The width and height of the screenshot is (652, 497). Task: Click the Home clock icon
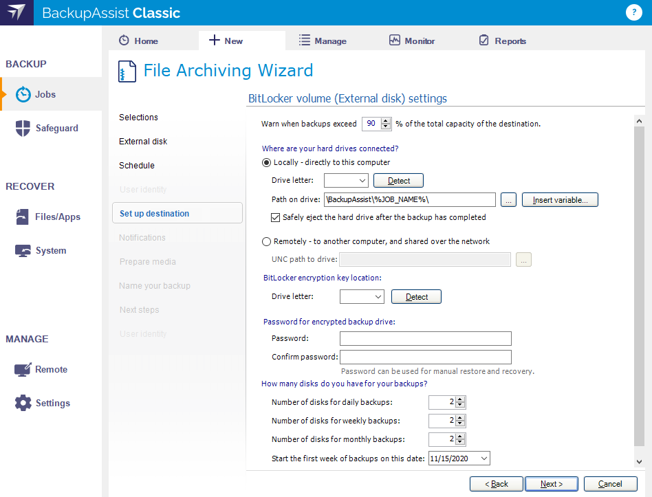point(124,41)
